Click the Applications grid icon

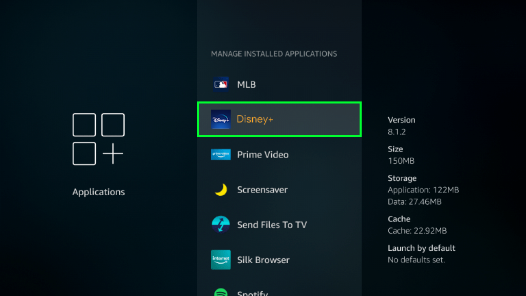click(98, 139)
